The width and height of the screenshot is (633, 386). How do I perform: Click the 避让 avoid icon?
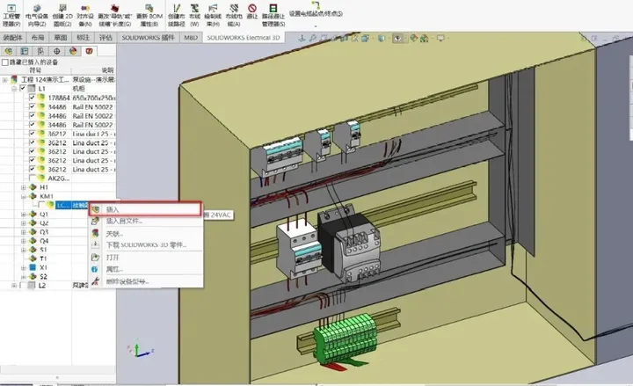pos(252,11)
